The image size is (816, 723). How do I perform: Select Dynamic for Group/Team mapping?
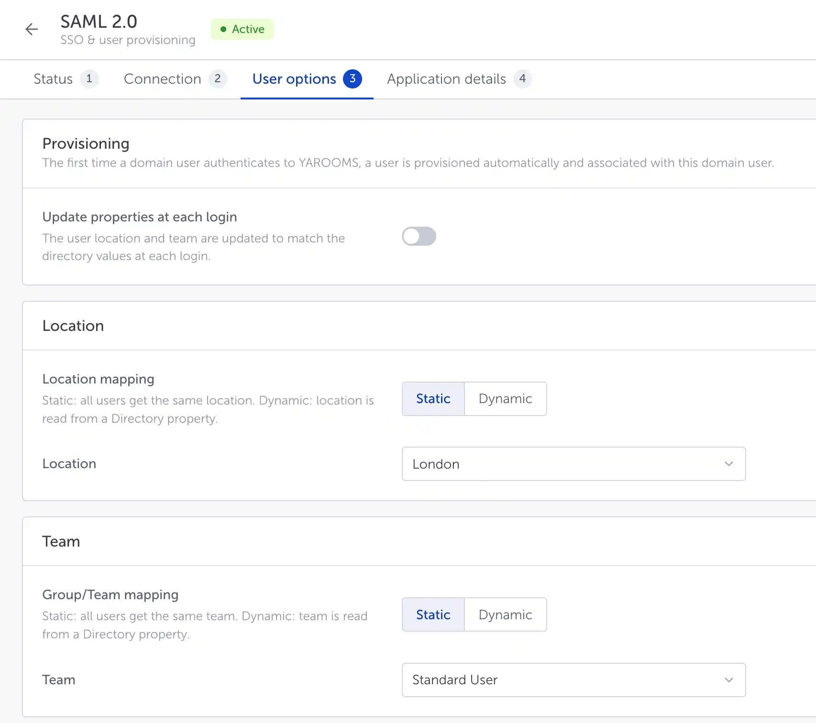pyautogui.click(x=506, y=614)
